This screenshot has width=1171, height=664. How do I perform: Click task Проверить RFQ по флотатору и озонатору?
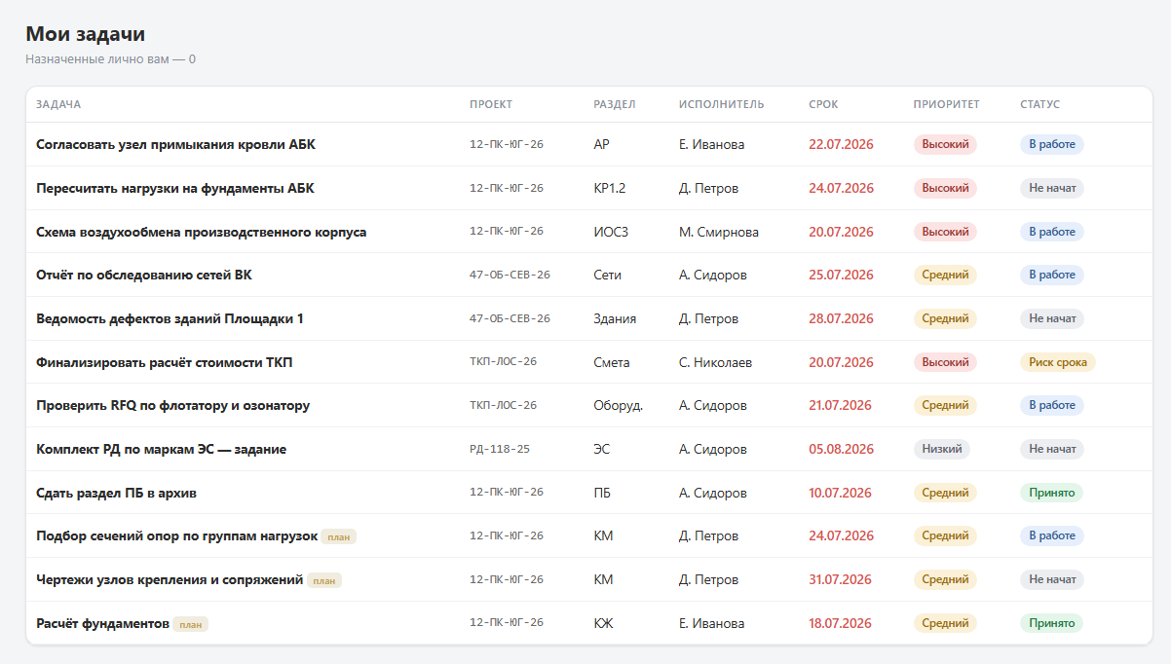(173, 405)
